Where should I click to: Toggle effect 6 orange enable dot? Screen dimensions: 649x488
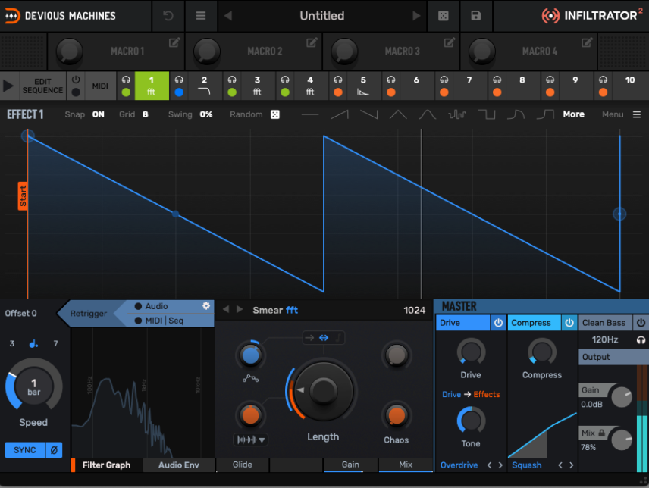[390, 92]
